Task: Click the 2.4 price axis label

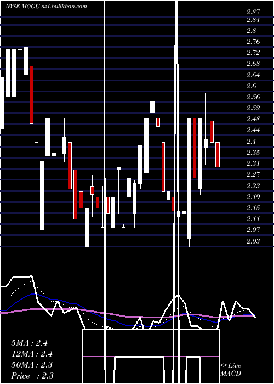Action: click(251, 142)
